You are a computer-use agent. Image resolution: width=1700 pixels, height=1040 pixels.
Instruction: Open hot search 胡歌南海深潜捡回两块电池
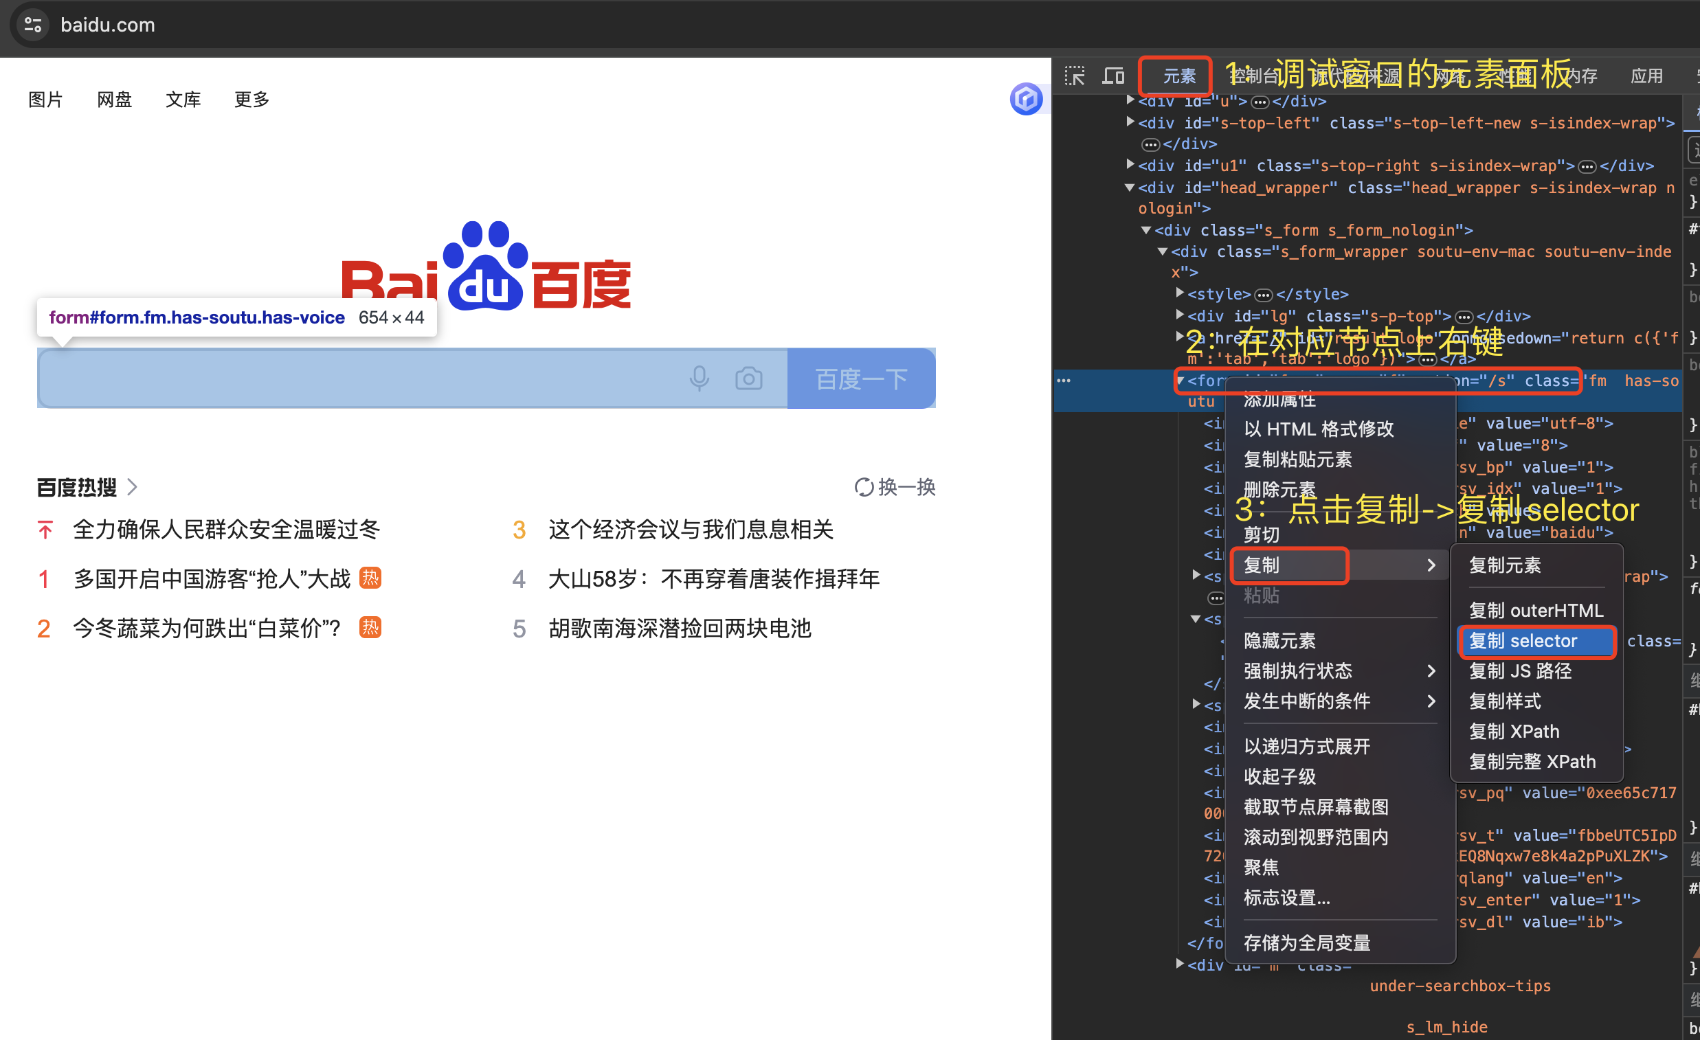(x=680, y=629)
